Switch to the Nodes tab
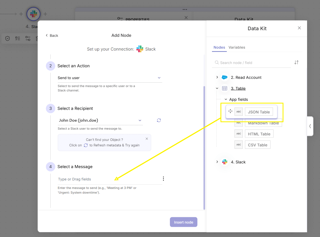 pyautogui.click(x=219, y=47)
